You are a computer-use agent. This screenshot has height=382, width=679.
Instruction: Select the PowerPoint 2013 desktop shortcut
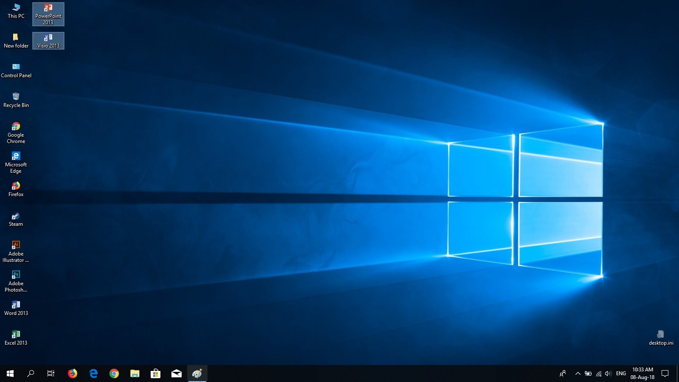(48, 14)
